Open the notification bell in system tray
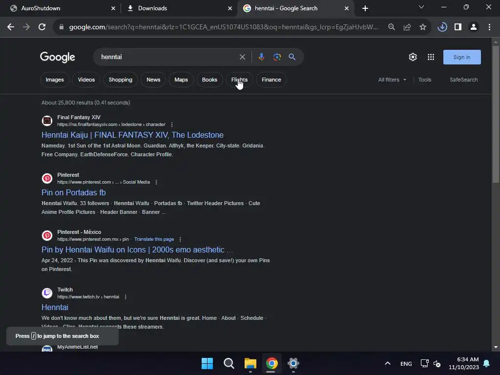500x375 pixels. 487,363
